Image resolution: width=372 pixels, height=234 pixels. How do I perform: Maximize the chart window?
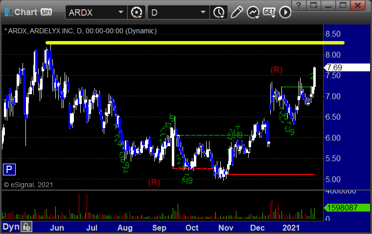point(343,5)
